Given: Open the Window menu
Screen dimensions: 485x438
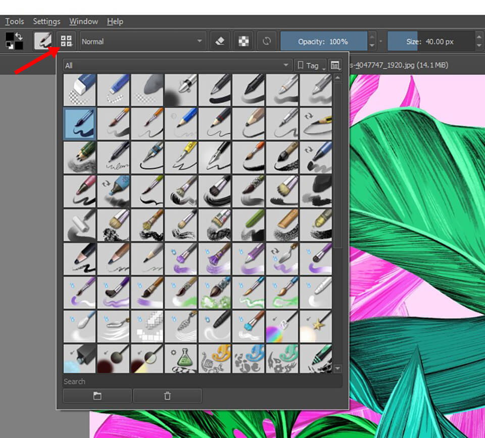Looking at the screenshot, I should click(x=83, y=21).
